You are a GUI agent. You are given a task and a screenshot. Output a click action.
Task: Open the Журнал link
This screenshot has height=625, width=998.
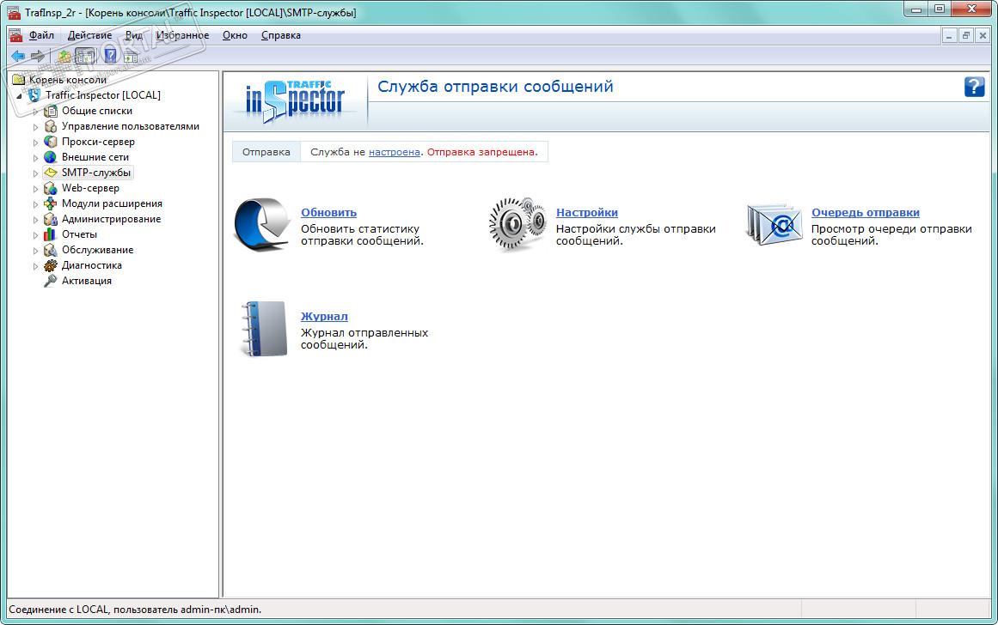[x=324, y=316]
